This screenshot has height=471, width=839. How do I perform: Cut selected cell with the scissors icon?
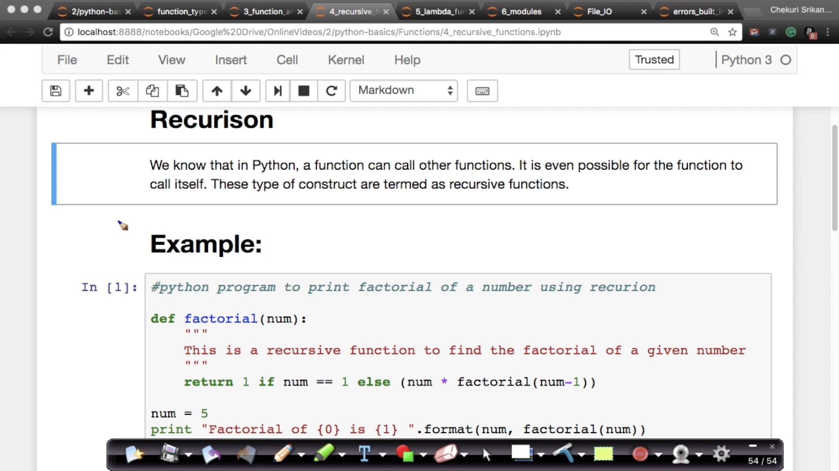(x=123, y=91)
